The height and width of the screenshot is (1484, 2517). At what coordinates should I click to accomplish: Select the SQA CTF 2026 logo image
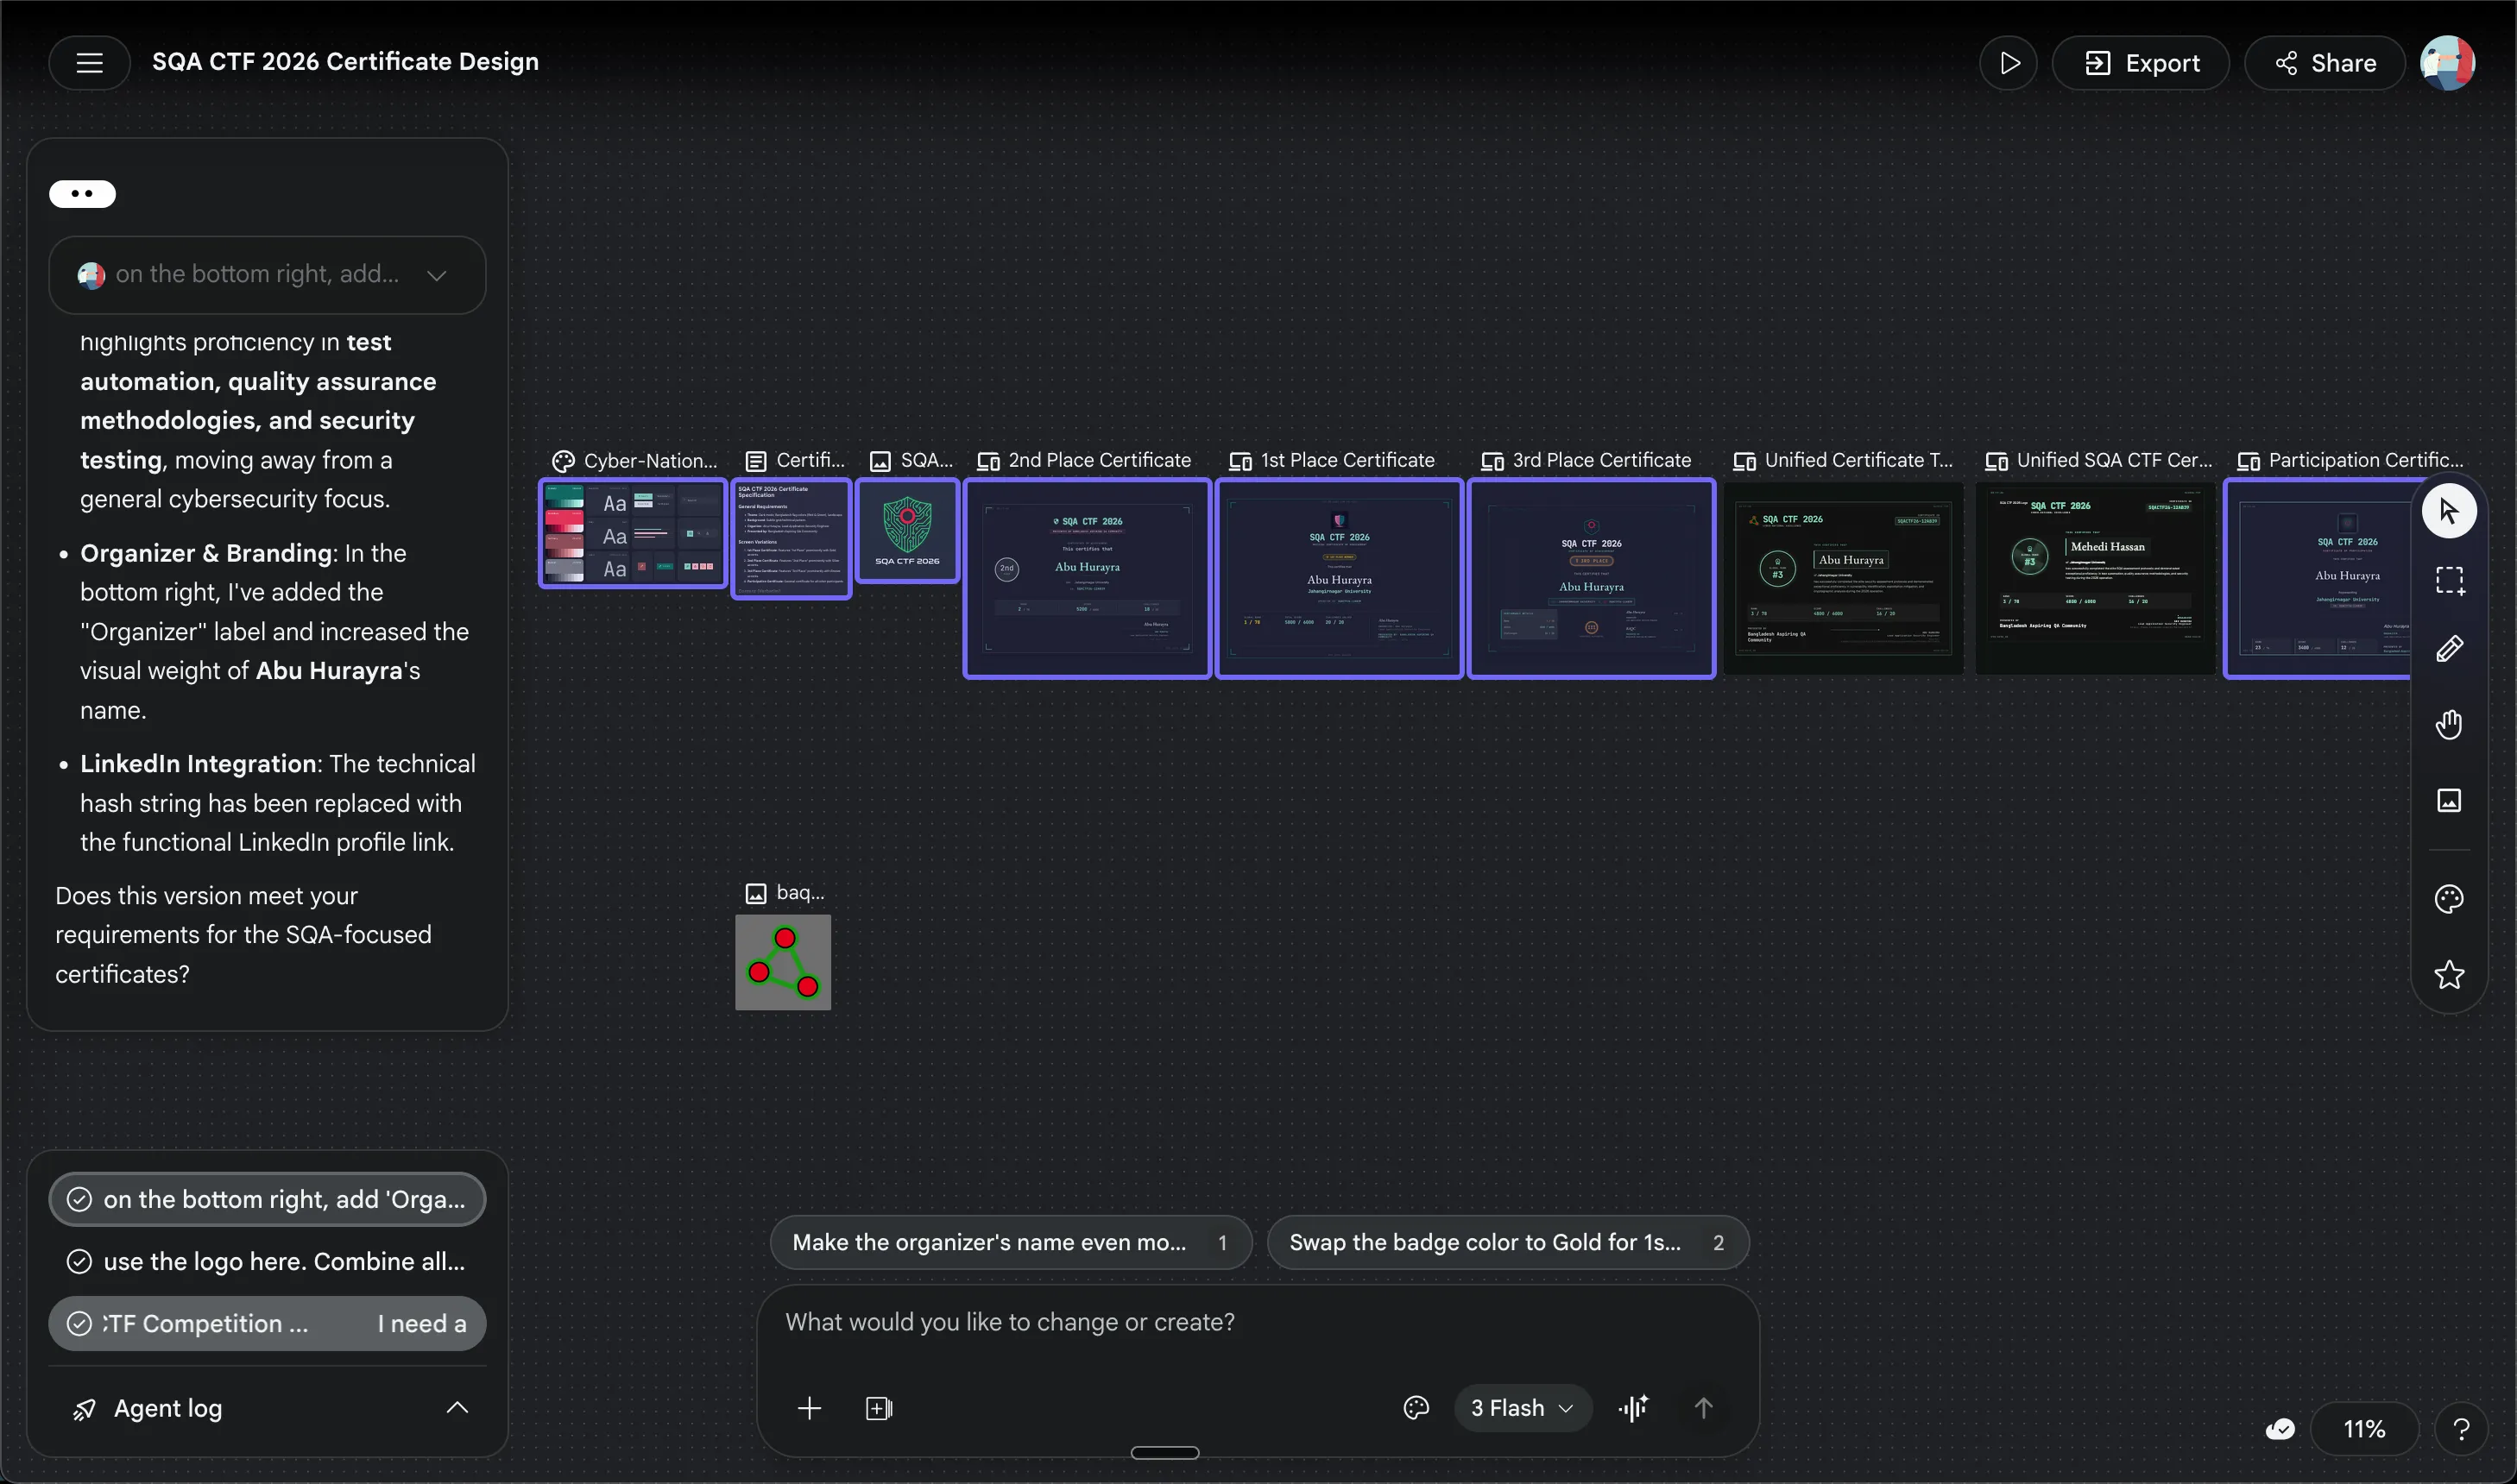[907, 530]
